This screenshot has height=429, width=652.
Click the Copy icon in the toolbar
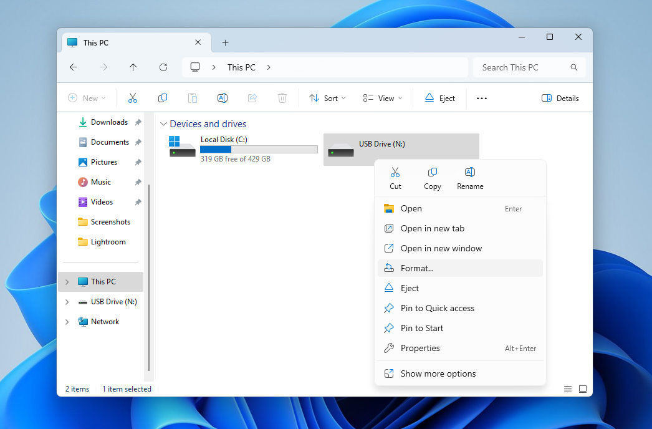[163, 98]
